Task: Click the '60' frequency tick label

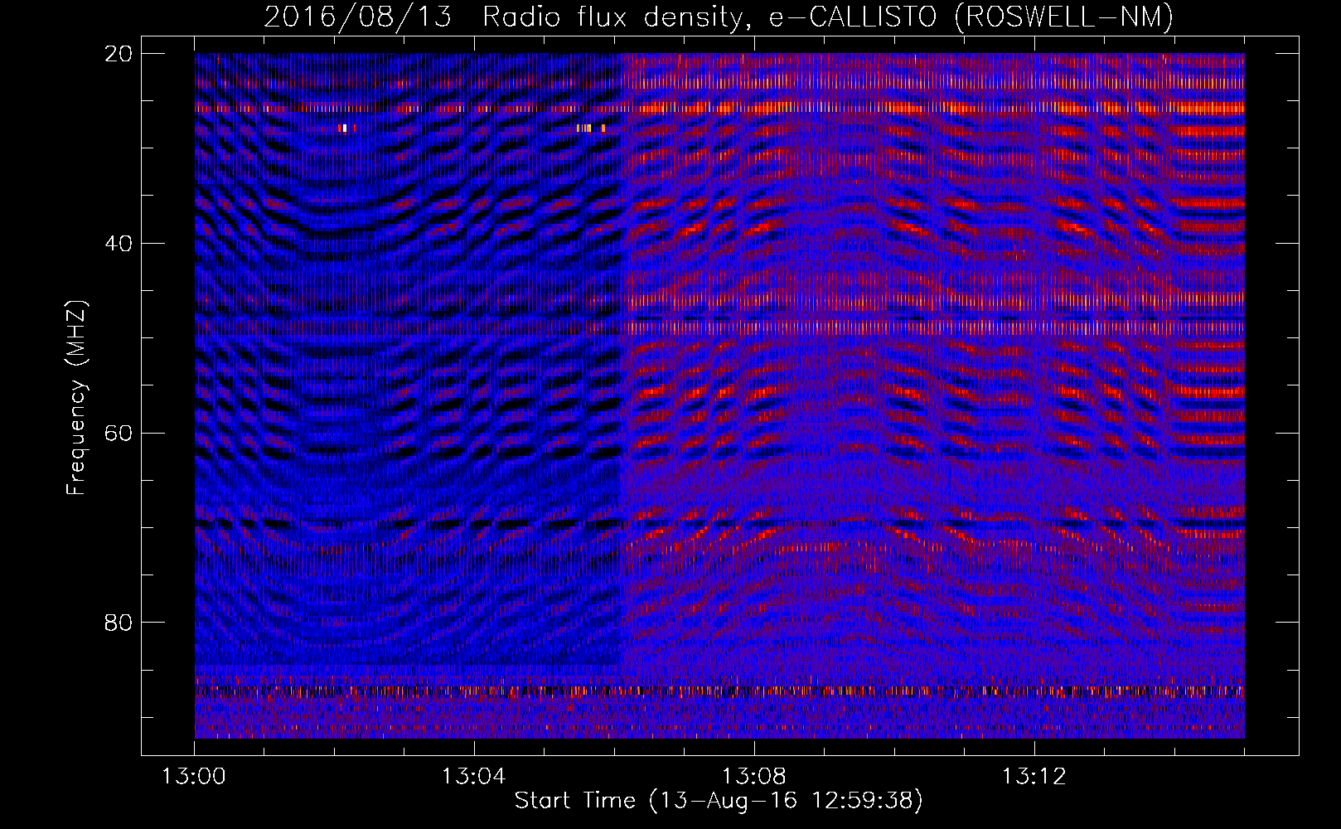Action: point(119,433)
